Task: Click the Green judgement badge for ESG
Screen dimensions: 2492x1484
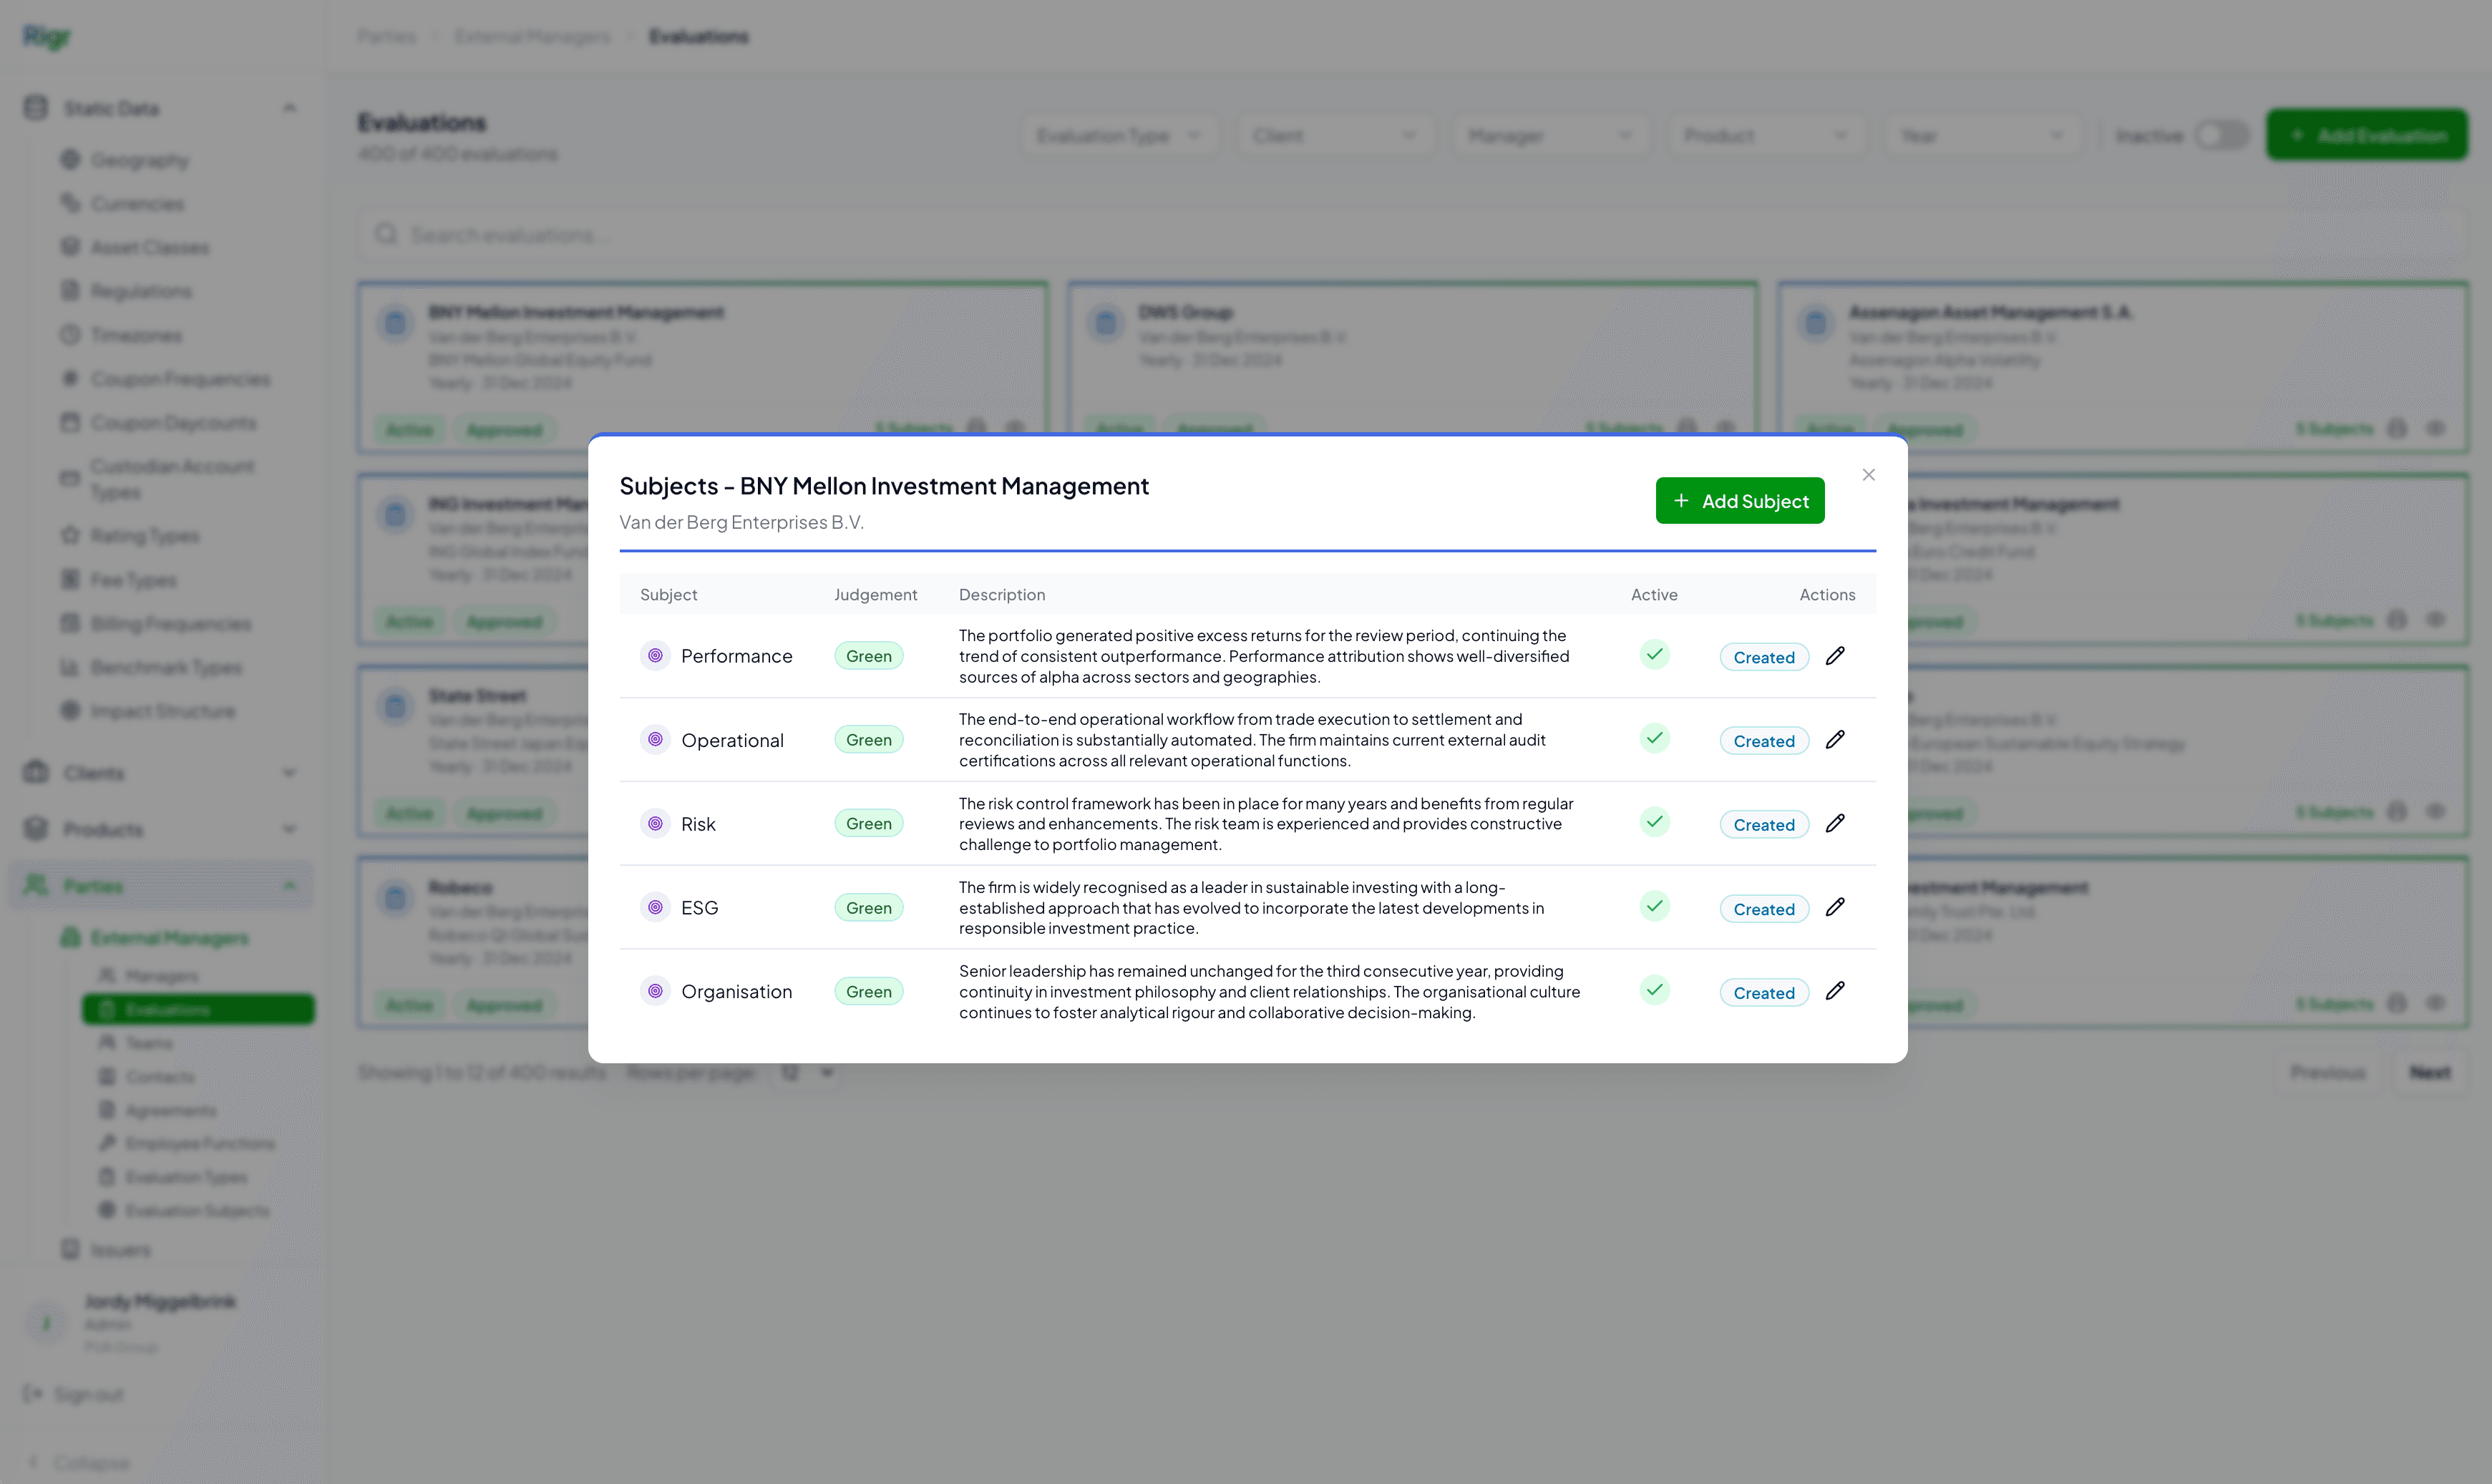Action: [868, 908]
